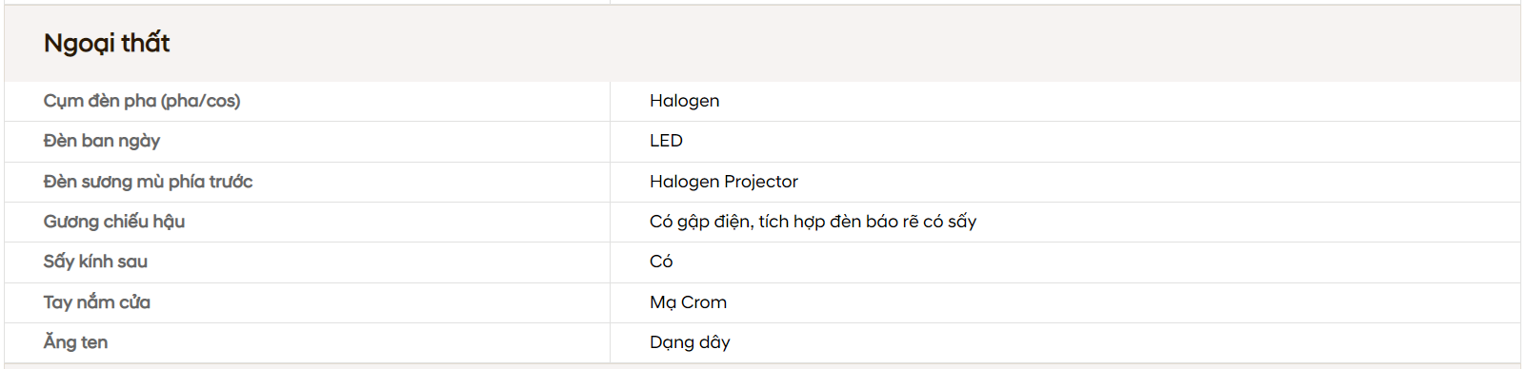Select the 'Sấy kính sau' row label

95,262
